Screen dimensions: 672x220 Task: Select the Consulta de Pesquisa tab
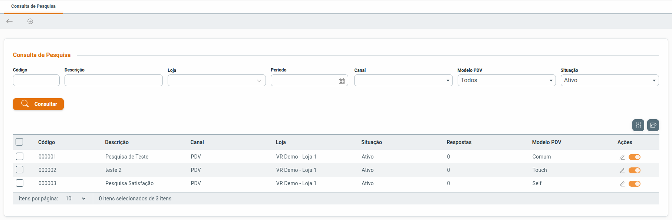[x=33, y=6]
